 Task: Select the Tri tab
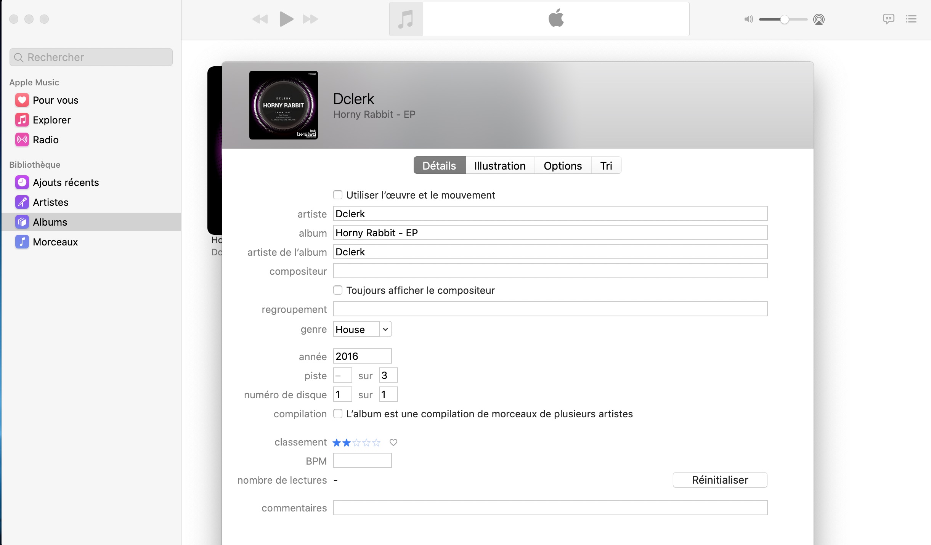pyautogui.click(x=606, y=166)
